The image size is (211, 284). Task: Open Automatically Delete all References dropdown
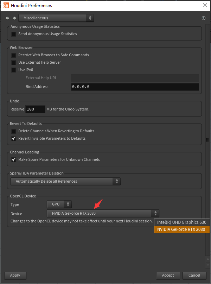click(65, 181)
